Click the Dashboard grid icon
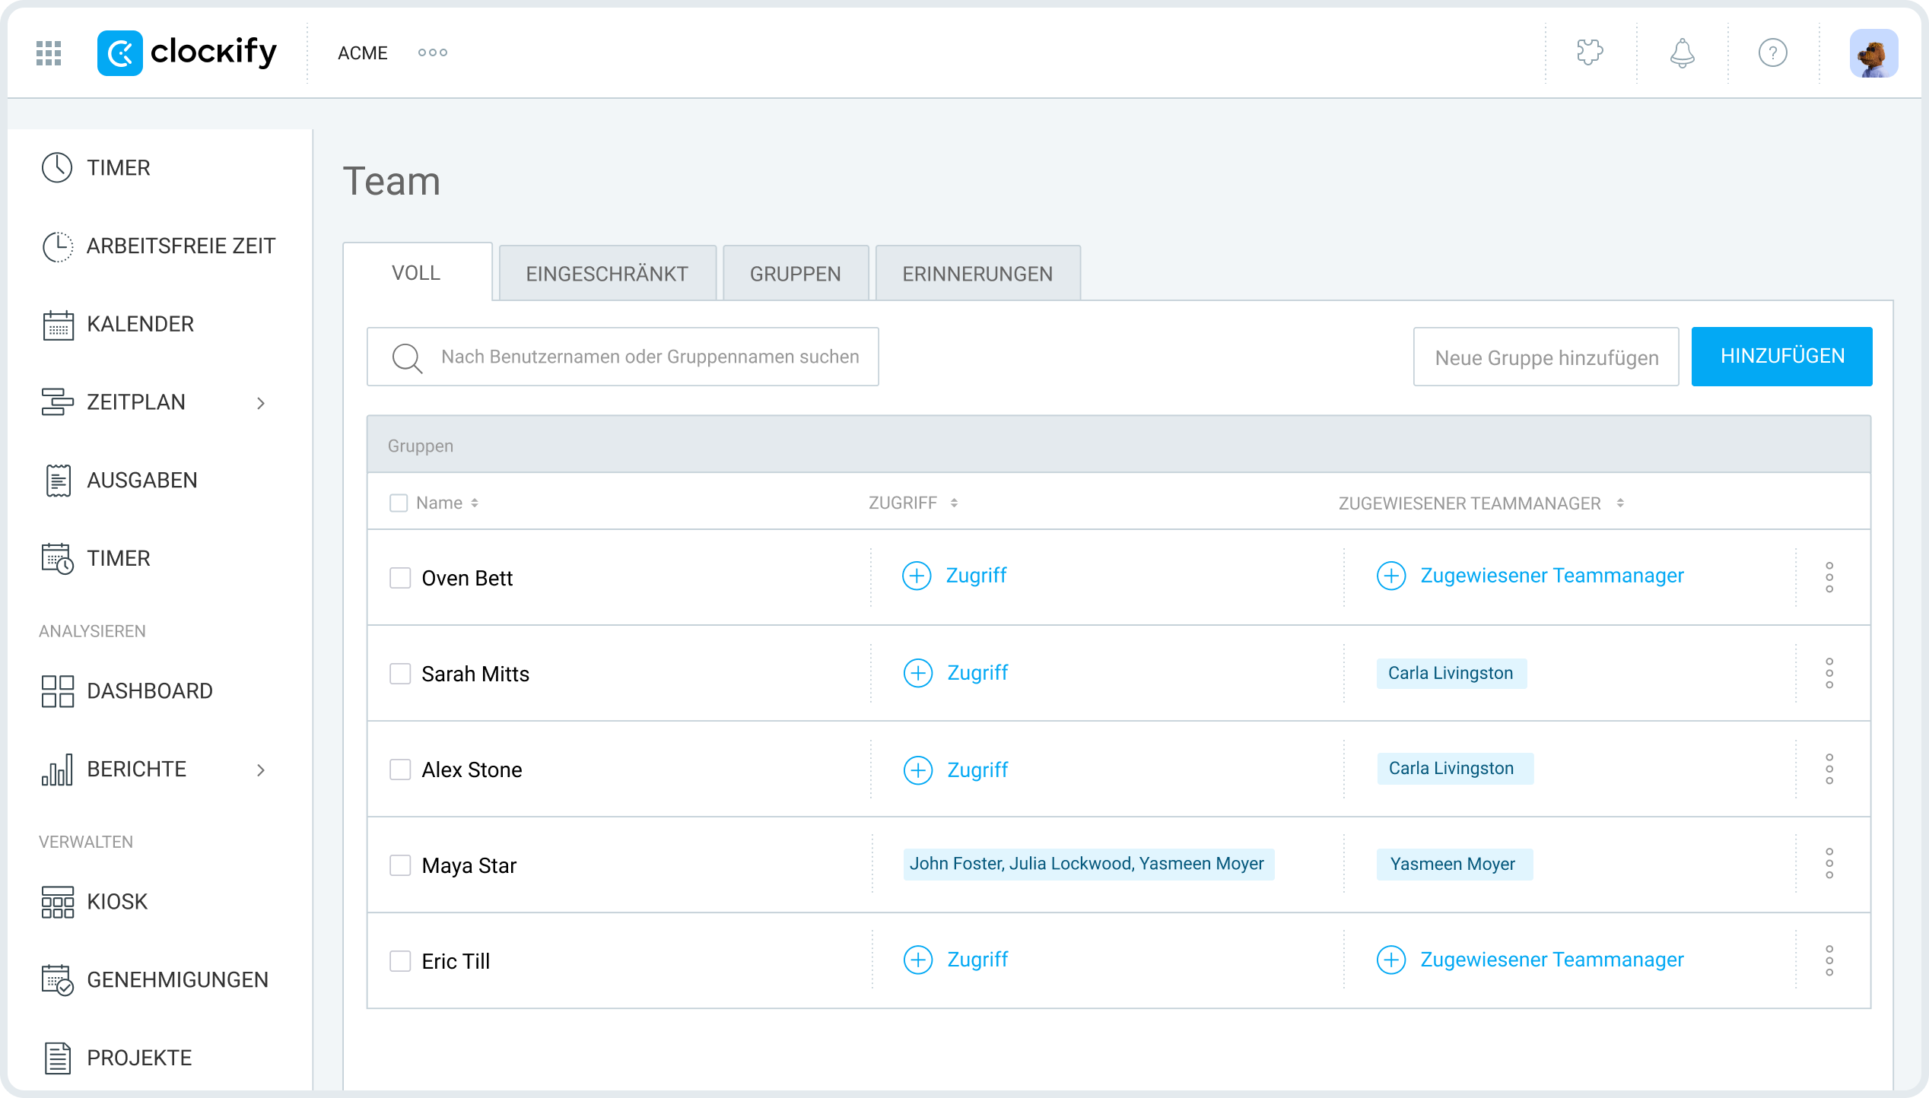This screenshot has width=1929, height=1098. [x=58, y=690]
